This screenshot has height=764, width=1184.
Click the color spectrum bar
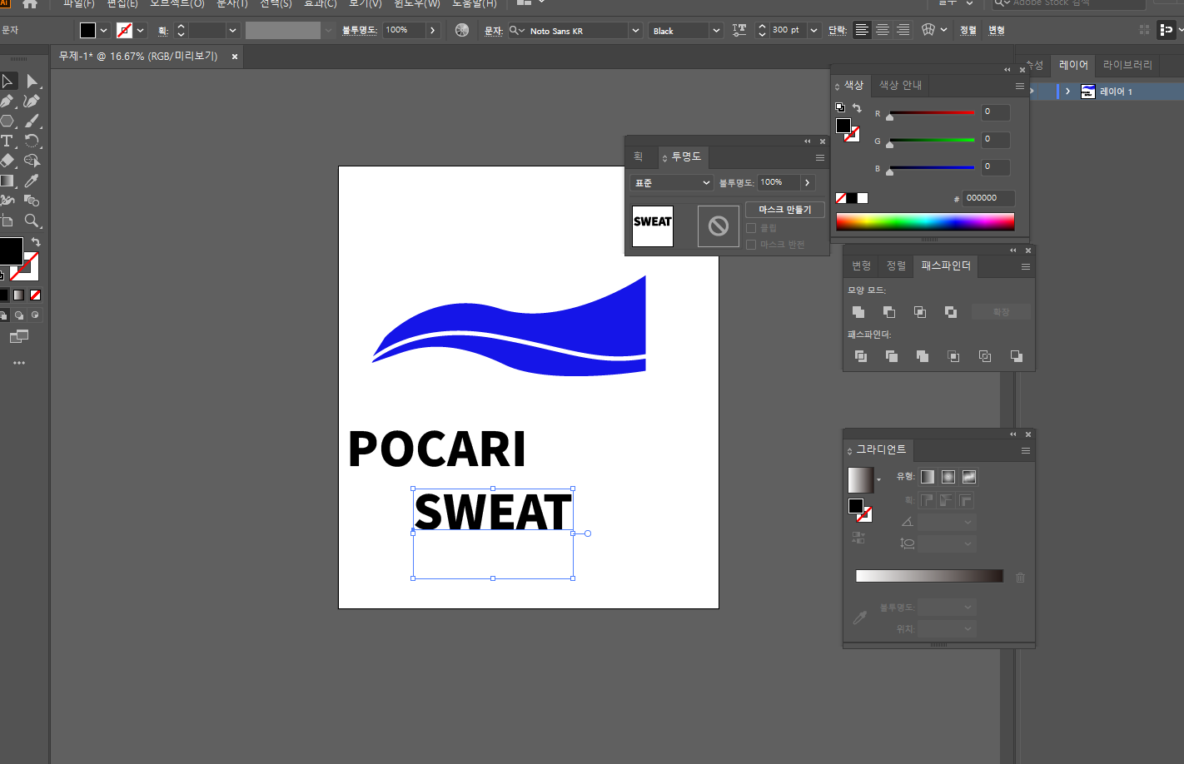(x=925, y=221)
